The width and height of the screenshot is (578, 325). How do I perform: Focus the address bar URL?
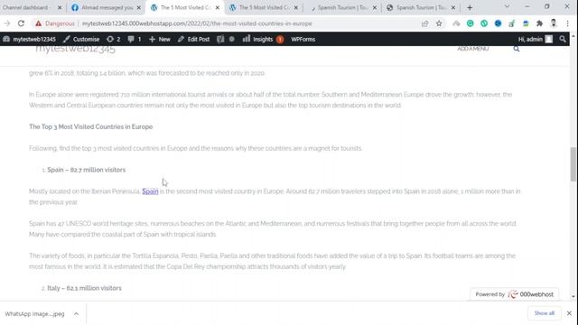pos(197,23)
